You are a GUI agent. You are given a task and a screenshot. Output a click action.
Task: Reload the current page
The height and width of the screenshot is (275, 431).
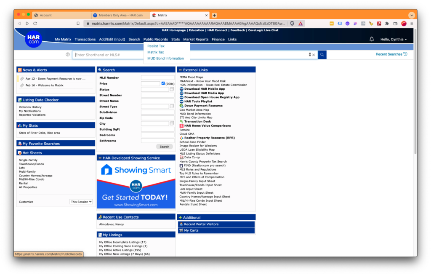pyautogui.click(x=35, y=24)
